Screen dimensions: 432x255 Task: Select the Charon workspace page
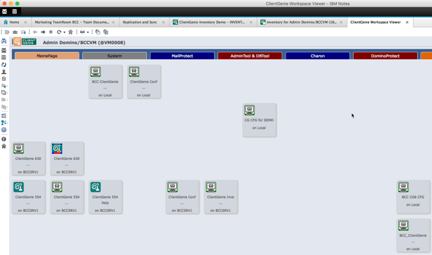[x=318, y=56]
